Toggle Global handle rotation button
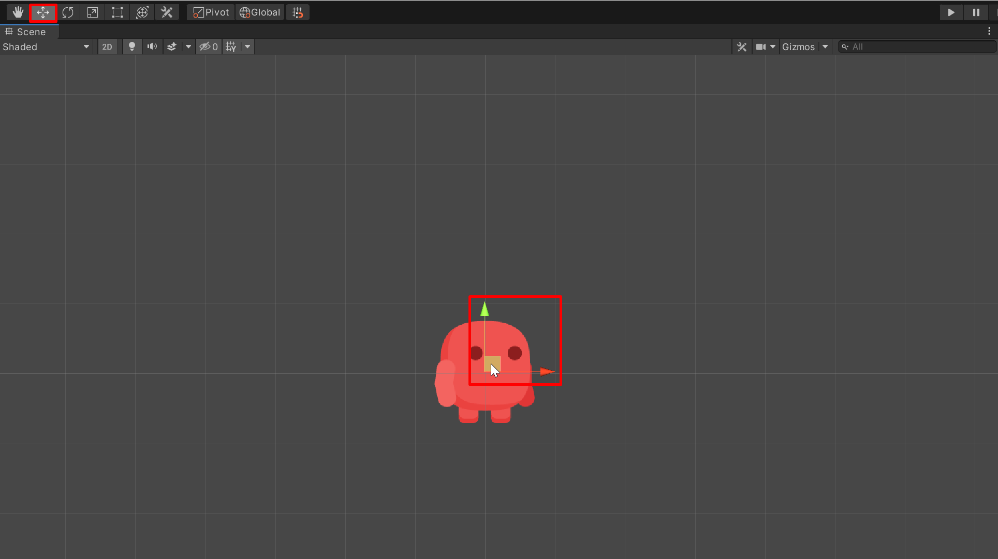 260,12
